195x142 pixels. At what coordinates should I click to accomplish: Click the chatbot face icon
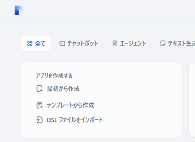(x=62, y=43)
